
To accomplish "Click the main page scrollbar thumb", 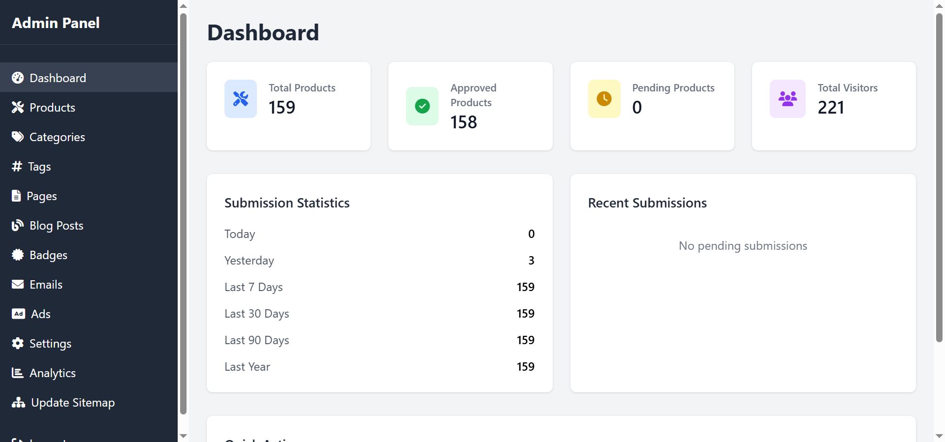I will pos(939,177).
